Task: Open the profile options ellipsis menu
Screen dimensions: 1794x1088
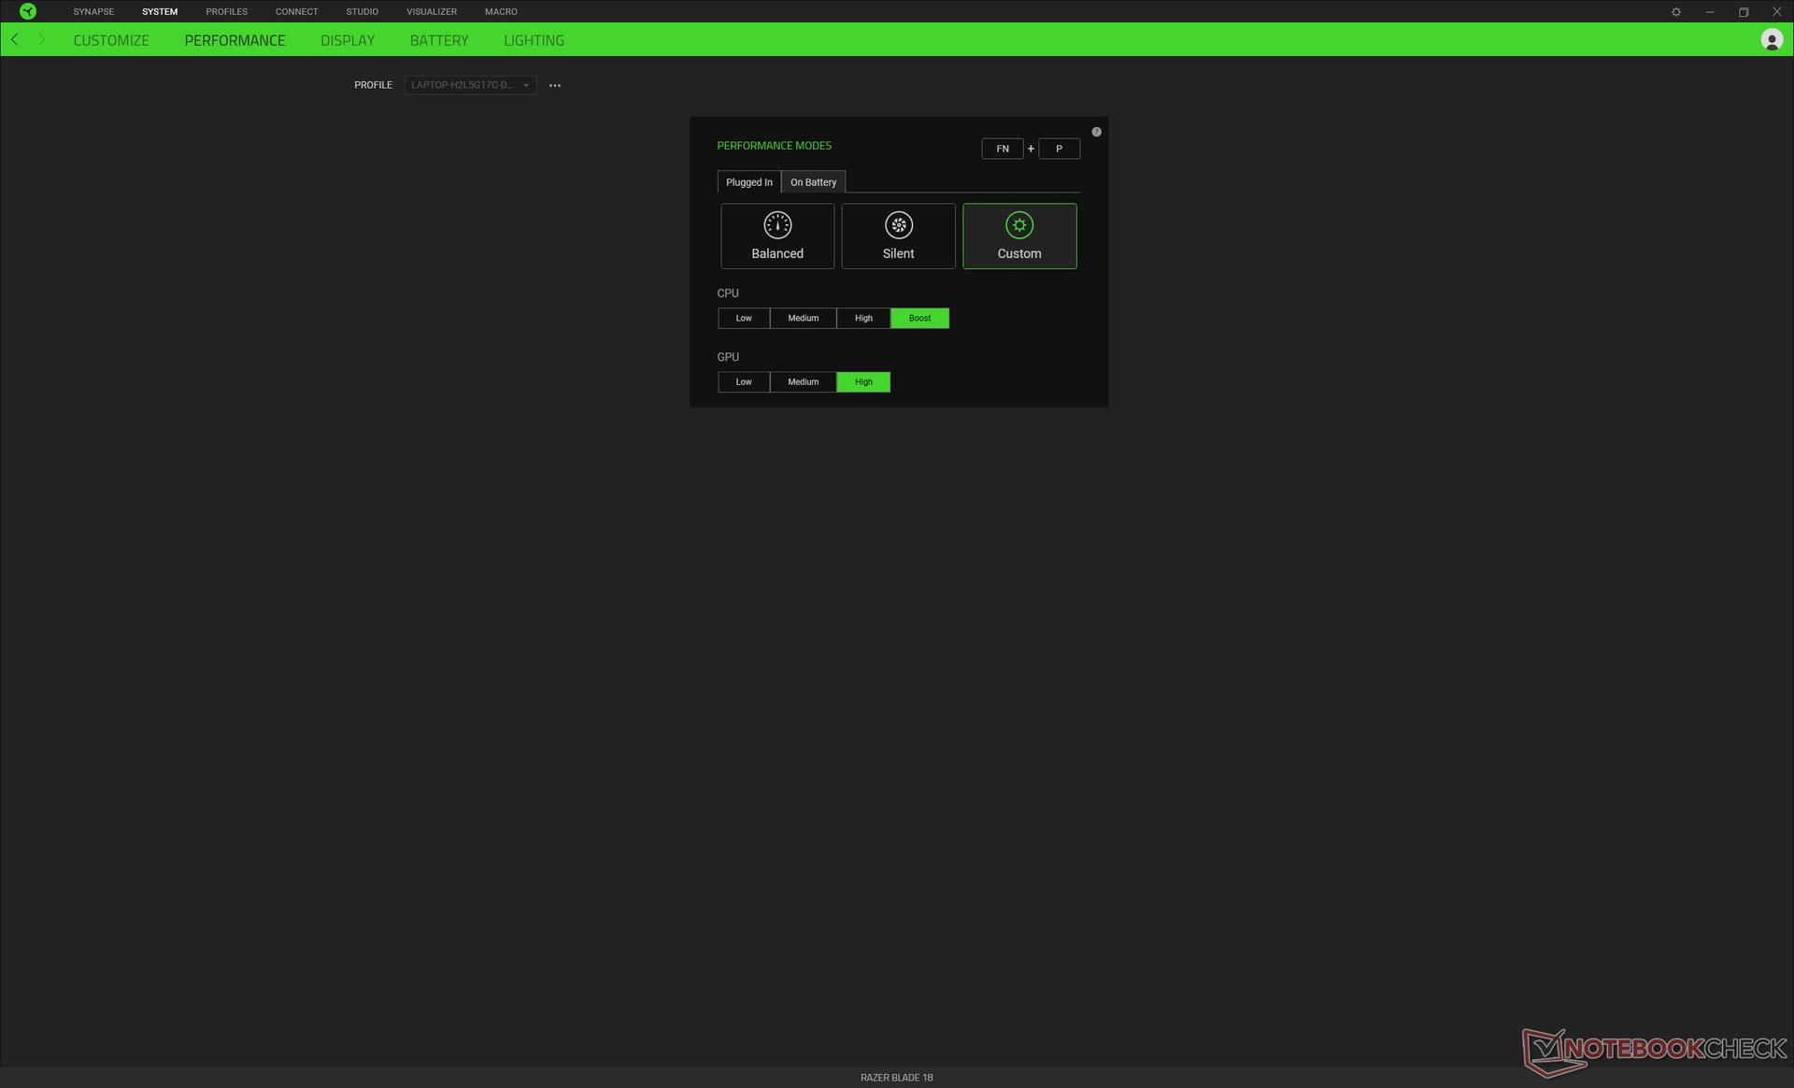Action: pyautogui.click(x=555, y=85)
